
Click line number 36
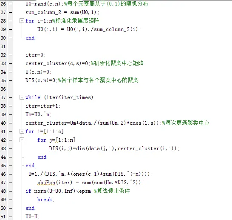pos(3,89)
